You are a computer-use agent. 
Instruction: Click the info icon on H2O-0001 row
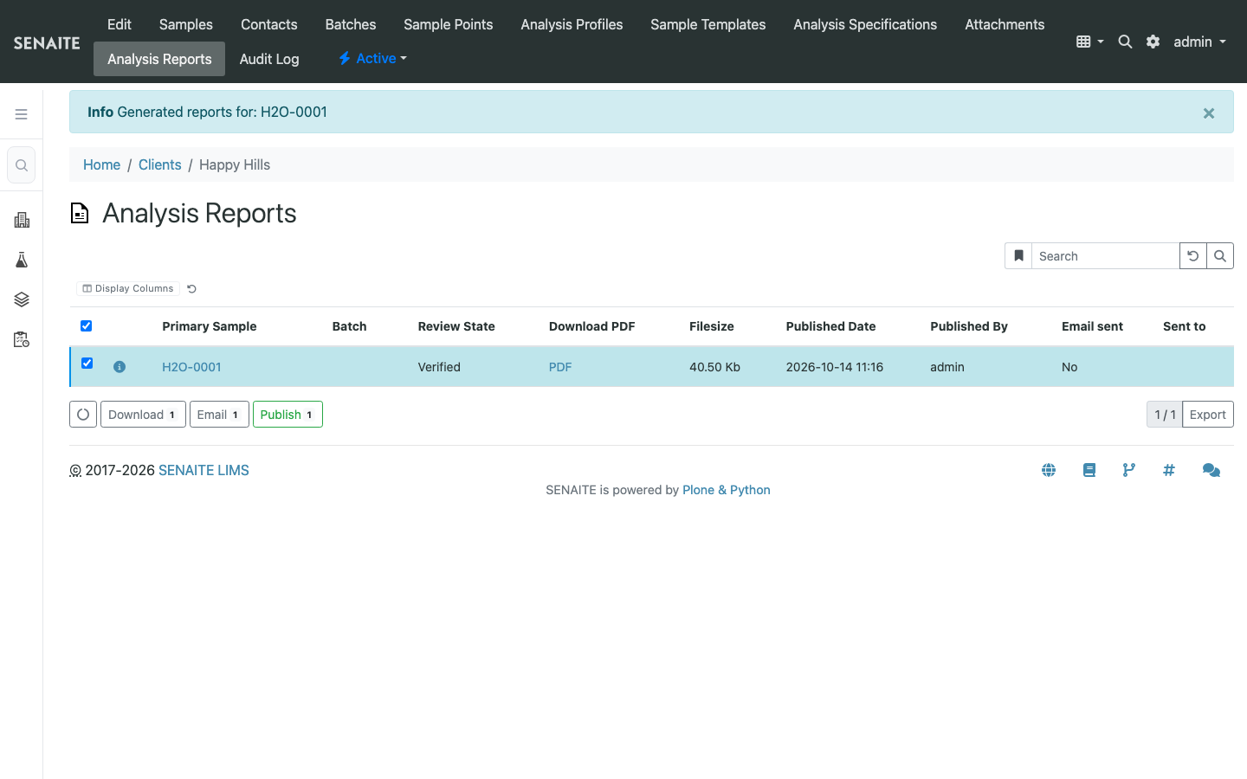120,367
